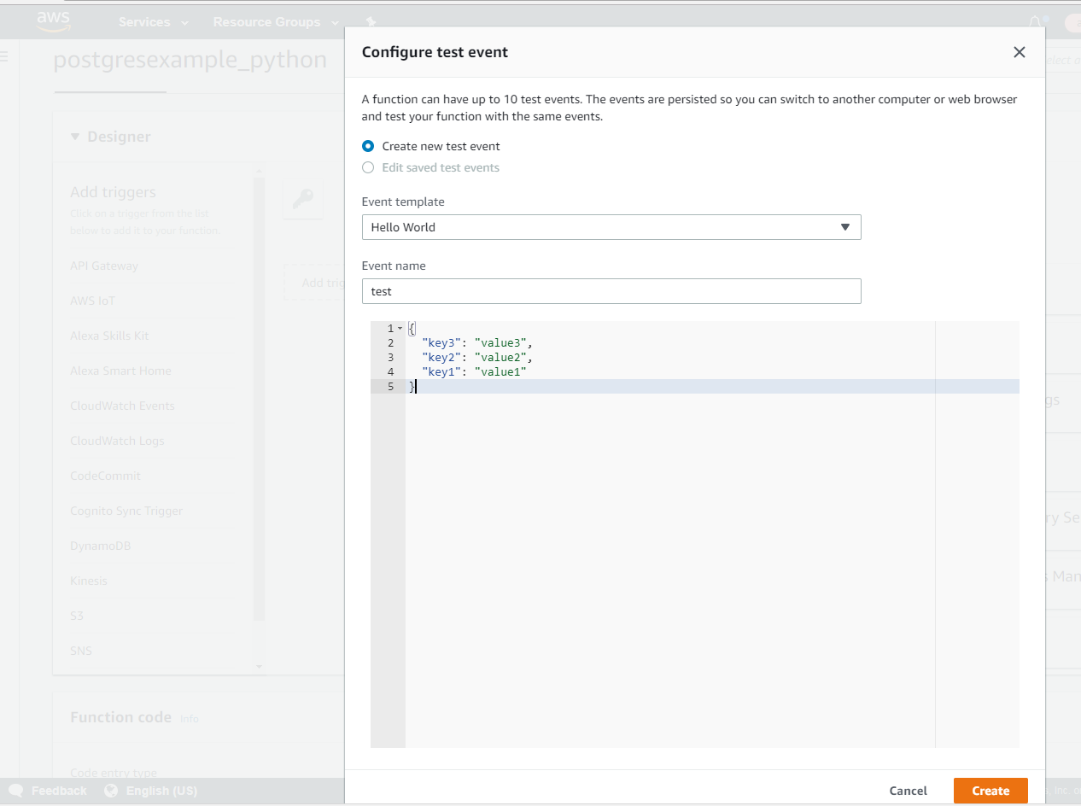The image size is (1081, 806).
Task: Open the Resource Groups menu
Action: (x=275, y=22)
